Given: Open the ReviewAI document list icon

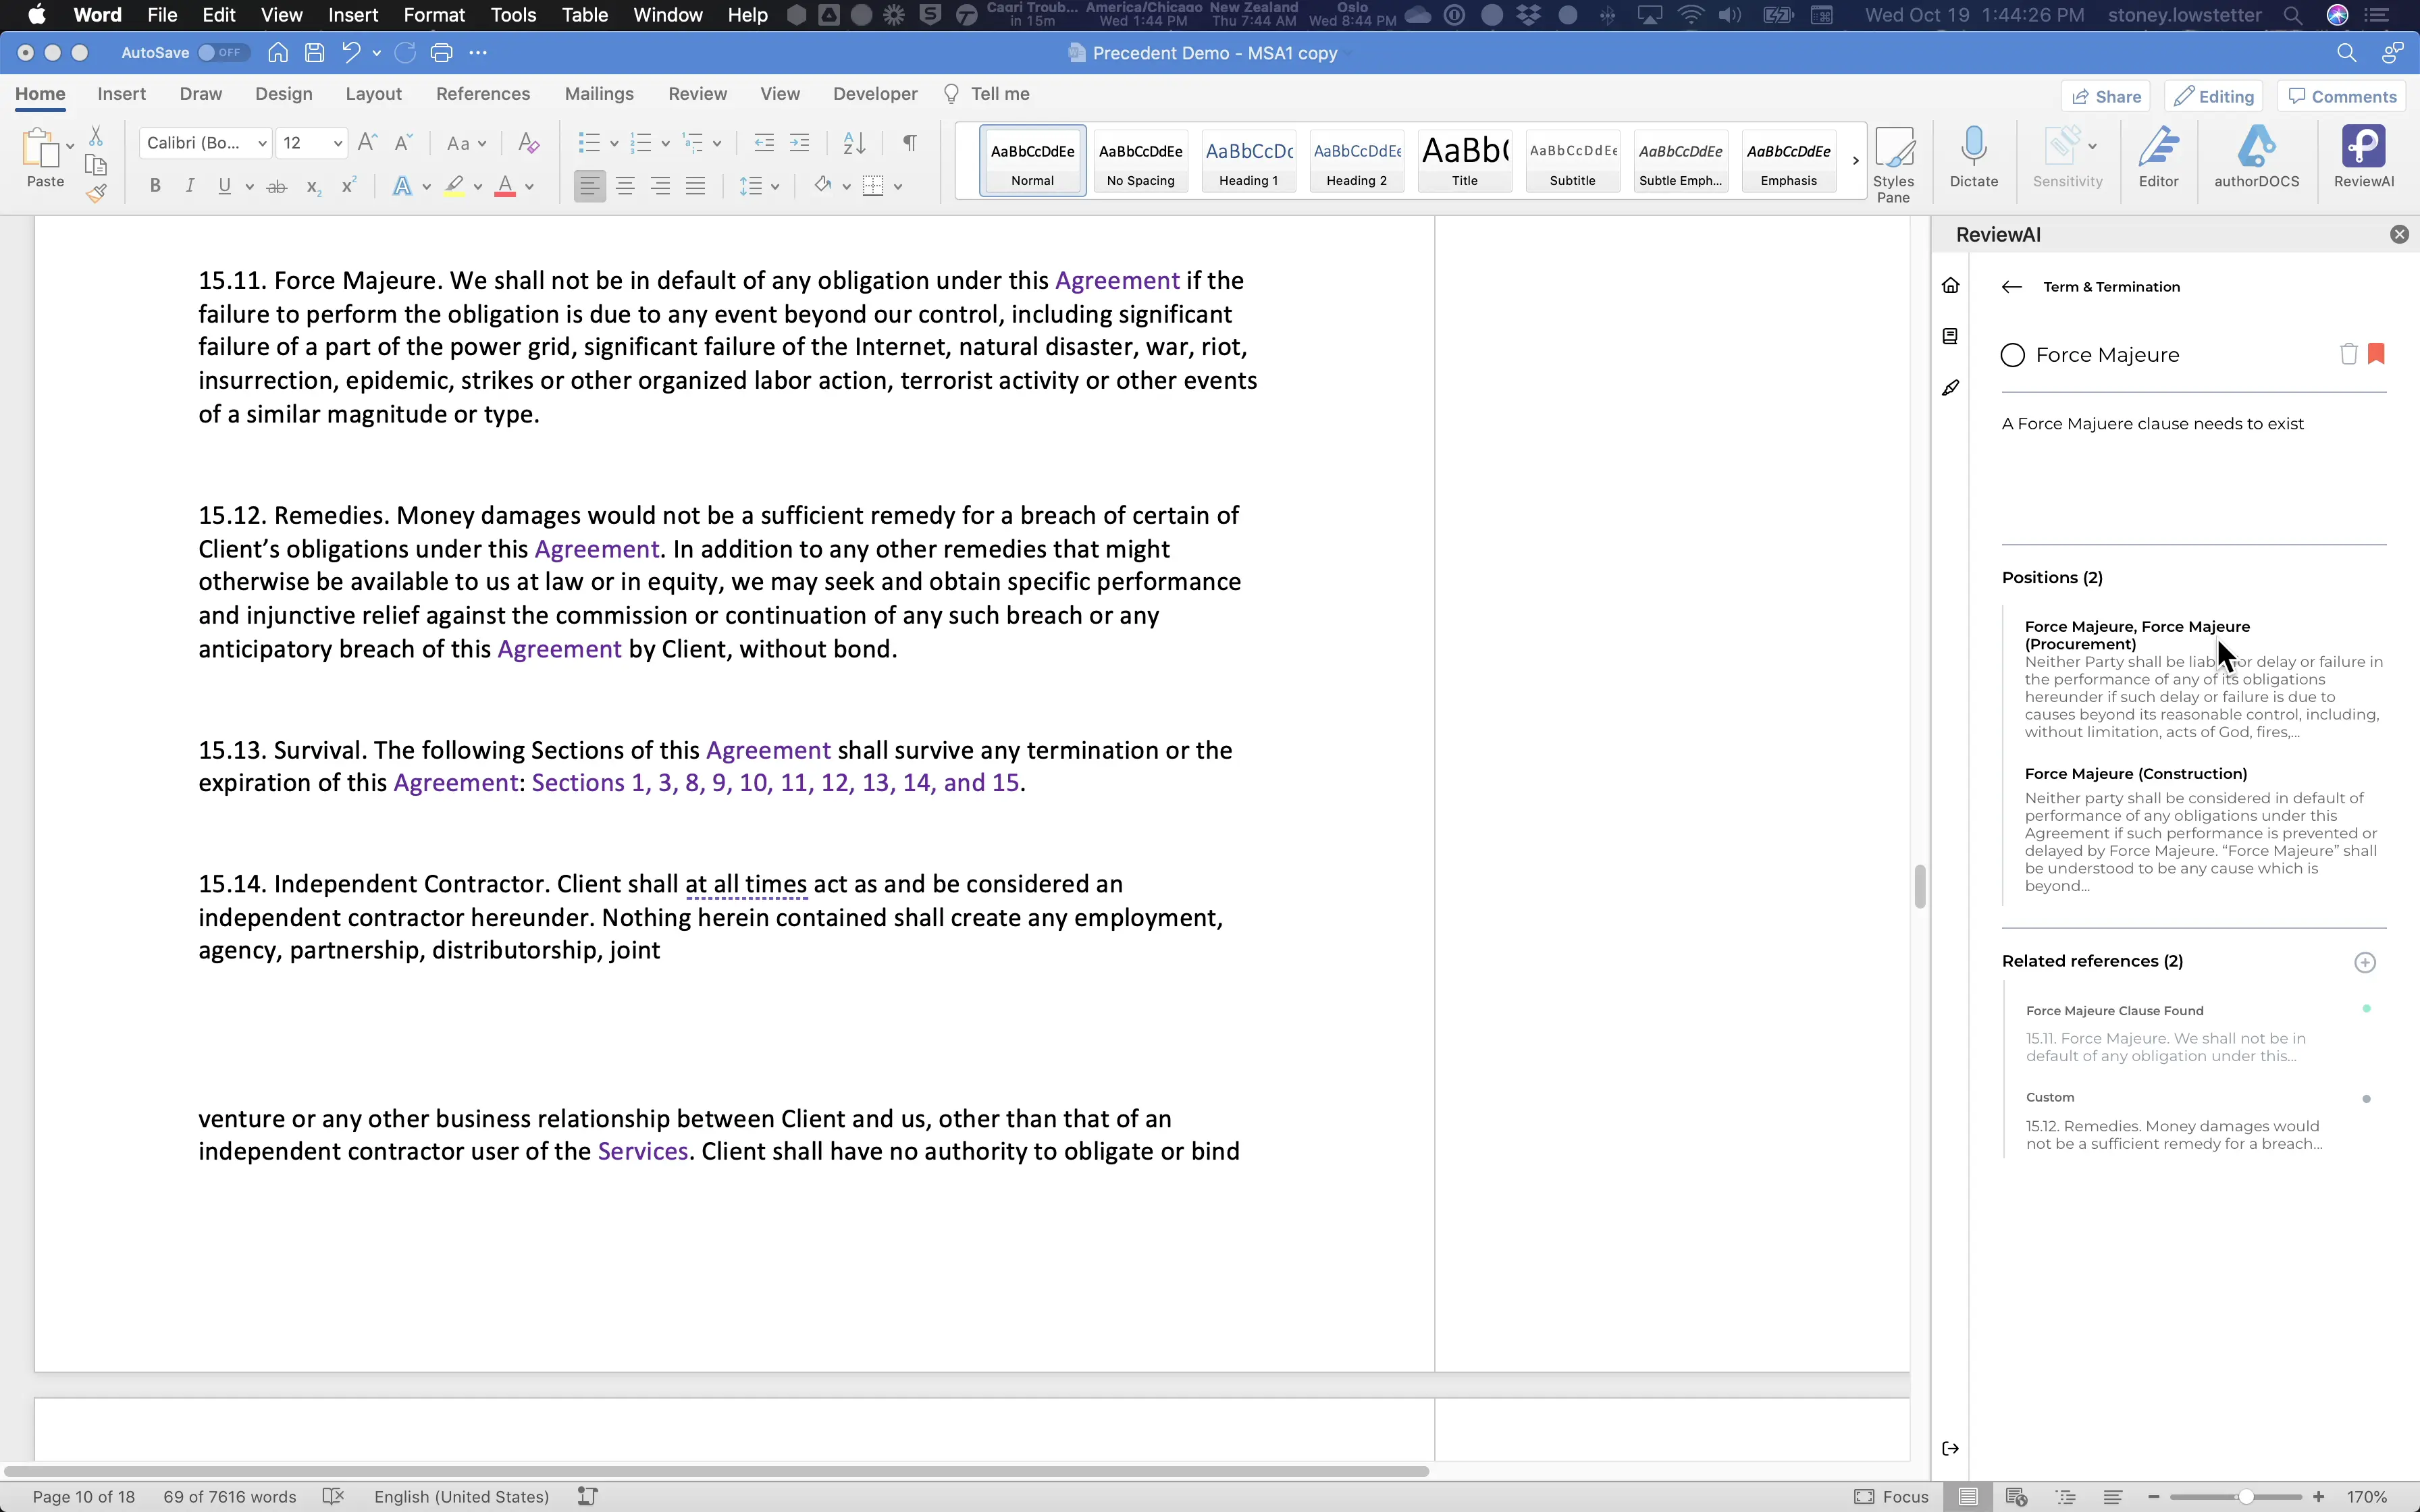Looking at the screenshot, I should pos(1950,336).
